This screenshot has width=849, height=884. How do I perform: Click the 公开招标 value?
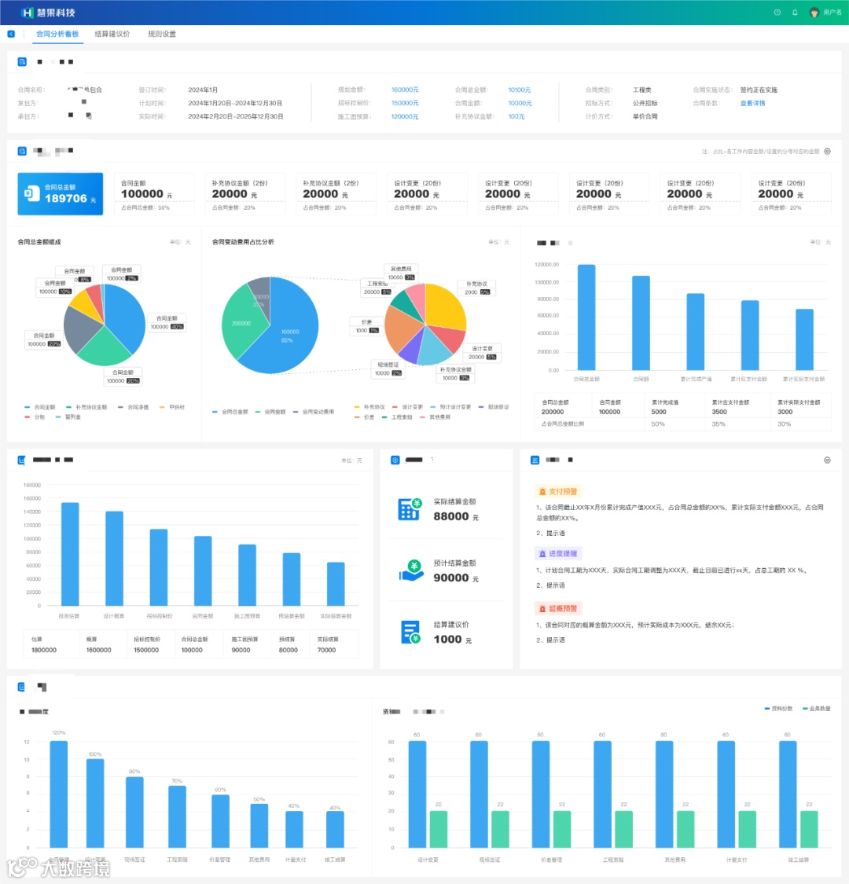pos(645,103)
